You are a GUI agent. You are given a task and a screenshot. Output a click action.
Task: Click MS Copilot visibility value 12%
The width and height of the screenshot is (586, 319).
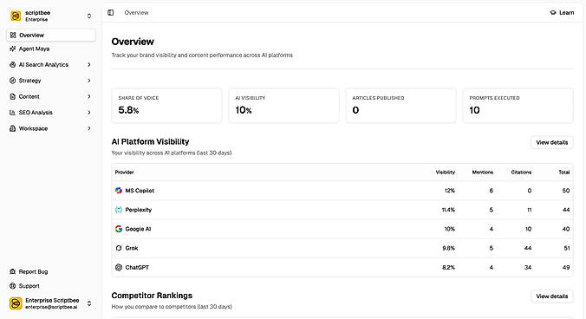click(x=450, y=191)
